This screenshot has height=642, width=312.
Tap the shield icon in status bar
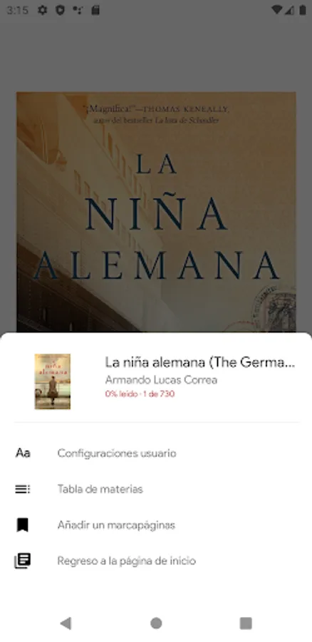coord(60,10)
